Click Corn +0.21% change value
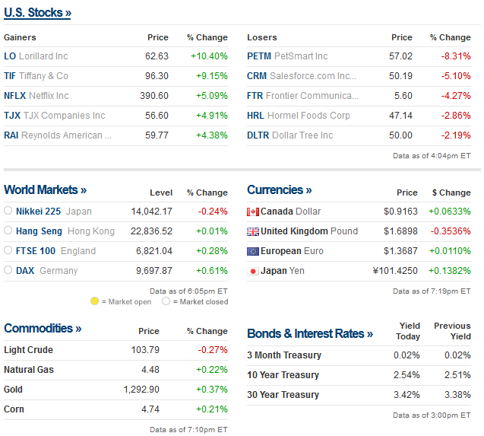Screen dimensions: 484x436 212,409
